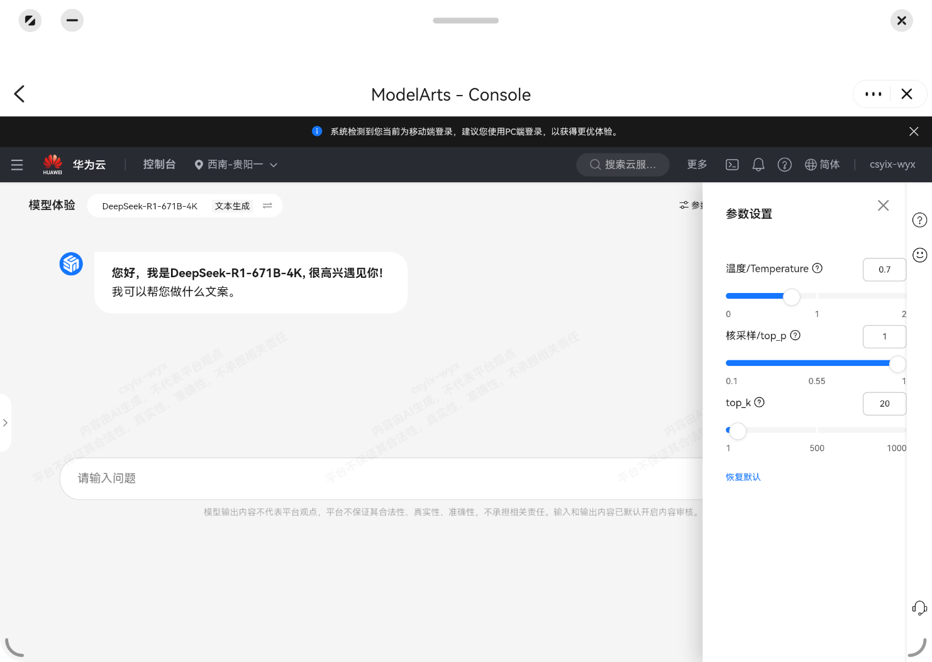Image resolution: width=932 pixels, height=662 pixels.
Task: Close the window using top-right X
Action: coord(902,21)
